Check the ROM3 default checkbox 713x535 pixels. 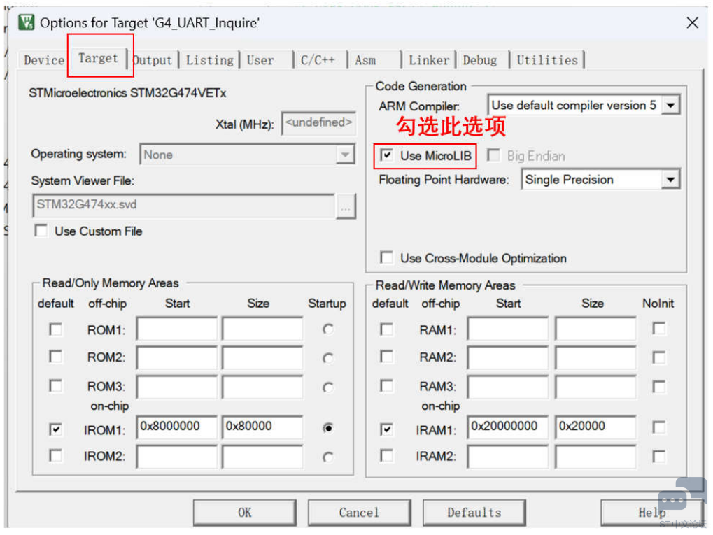[55, 386]
